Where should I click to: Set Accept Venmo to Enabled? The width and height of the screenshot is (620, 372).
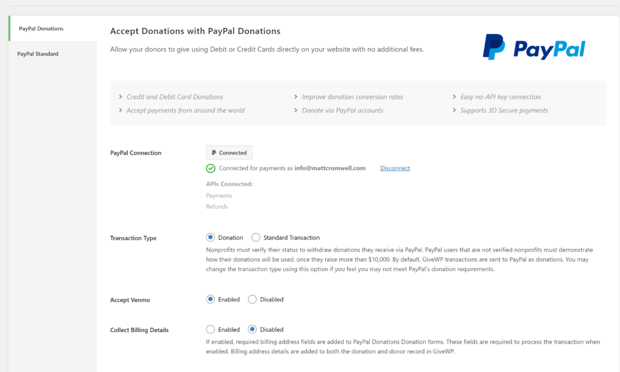pos(210,299)
